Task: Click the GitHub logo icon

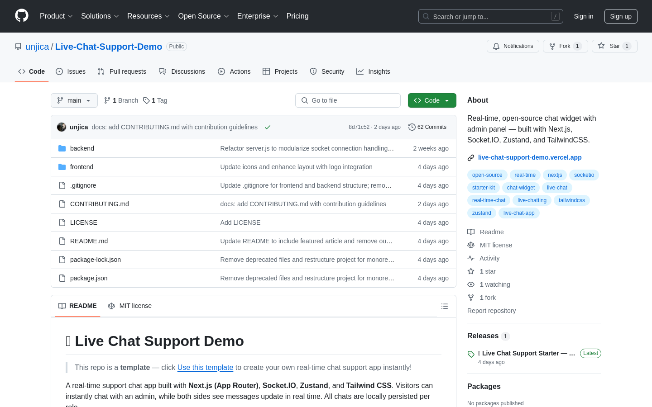Action: [x=22, y=16]
